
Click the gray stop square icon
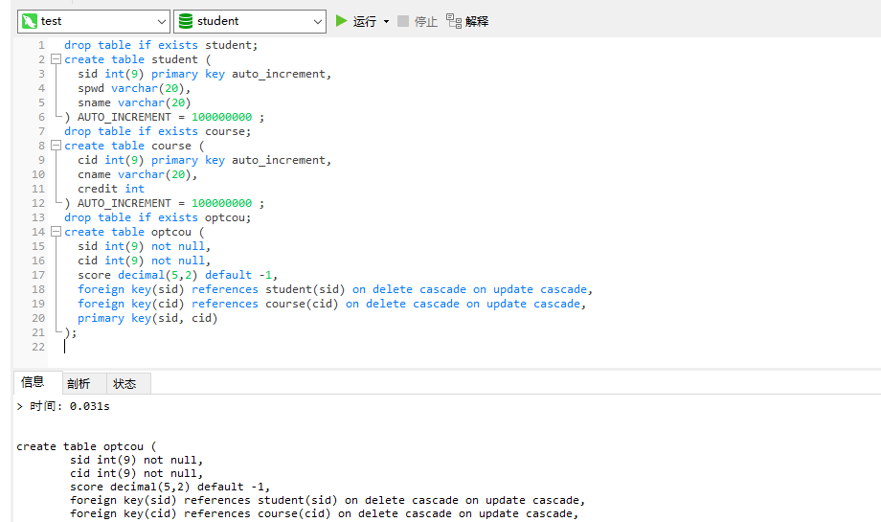[x=403, y=21]
